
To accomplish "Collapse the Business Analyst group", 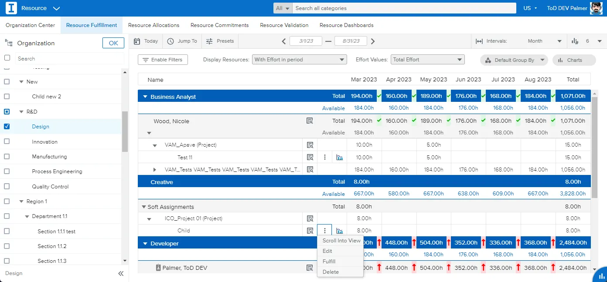I will (145, 97).
